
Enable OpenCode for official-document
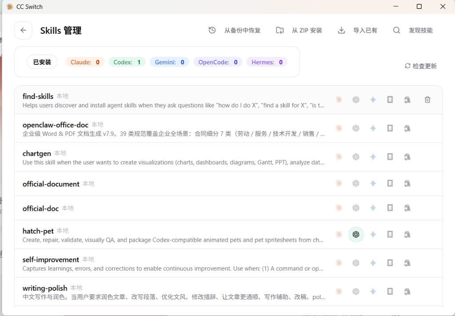(390, 183)
